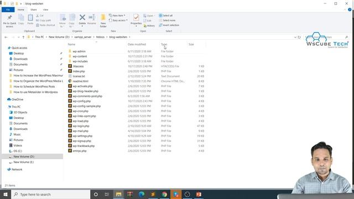Expand the address bar history dropdown
Screen dimensions: 354x199
pos(295,37)
